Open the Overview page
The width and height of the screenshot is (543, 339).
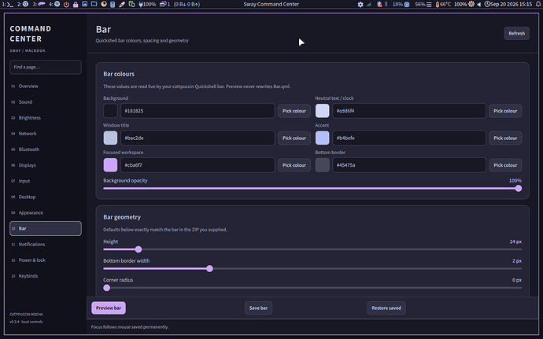click(46, 87)
